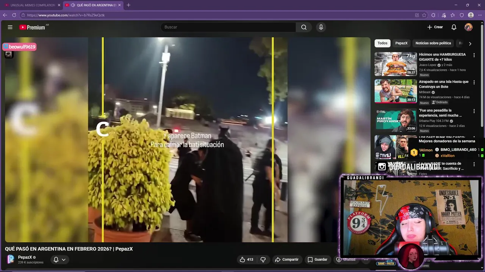
Task: Open the giant burger video thumbnail
Action: click(396, 64)
